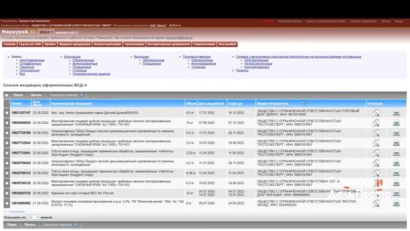Check the 2.23 кг nuggets row

click(x=7, y=153)
